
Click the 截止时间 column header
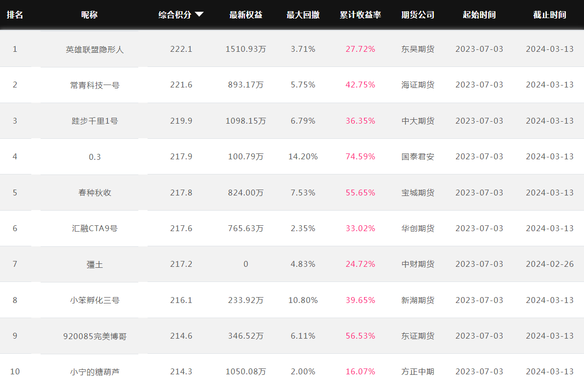coord(550,15)
